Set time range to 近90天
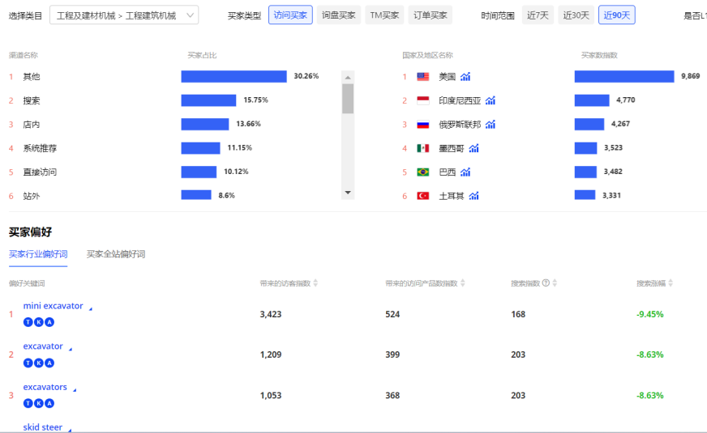Image resolution: width=707 pixels, height=433 pixels. 617,15
